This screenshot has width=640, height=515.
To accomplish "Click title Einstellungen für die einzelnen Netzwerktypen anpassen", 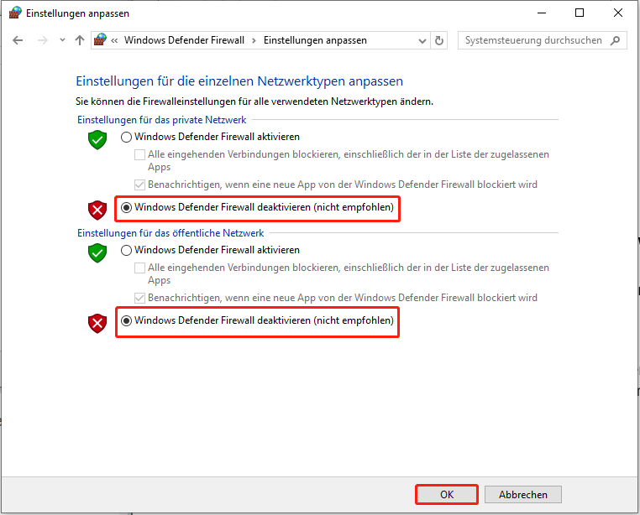I will (x=239, y=81).
